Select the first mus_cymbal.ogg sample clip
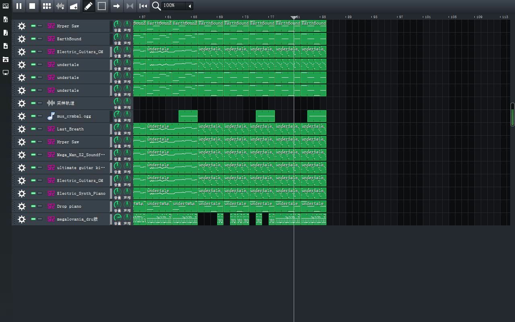 pyautogui.click(x=188, y=116)
